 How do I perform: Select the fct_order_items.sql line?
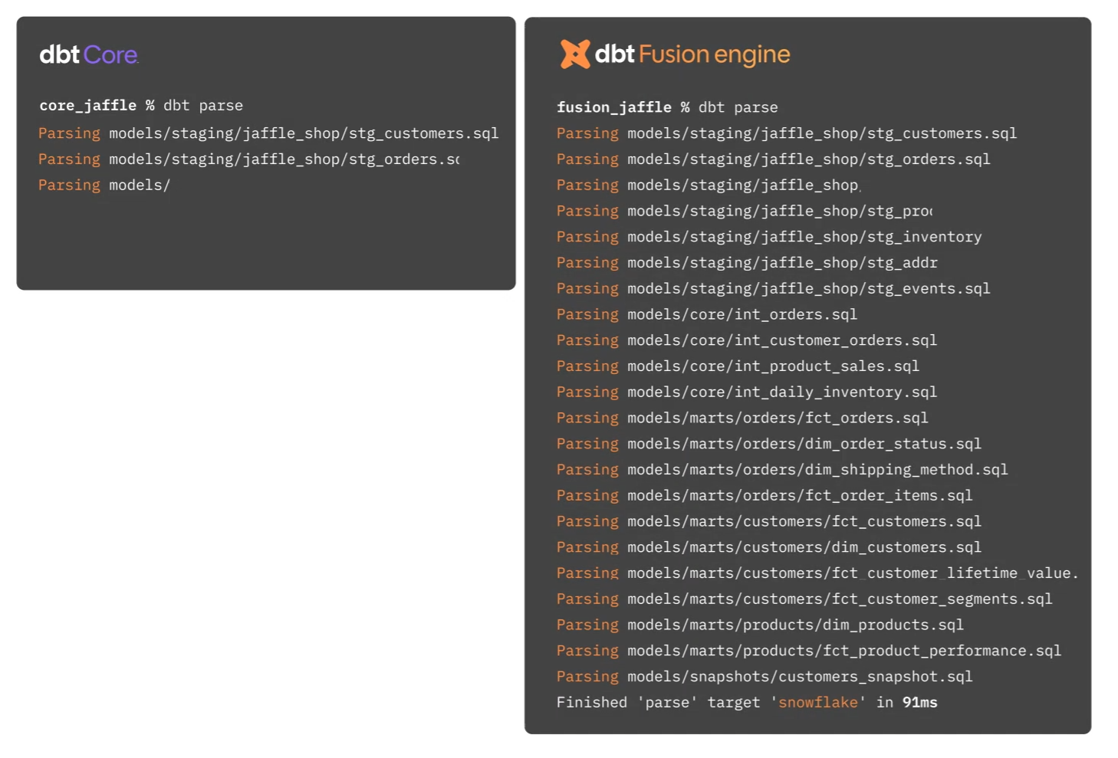click(x=765, y=496)
